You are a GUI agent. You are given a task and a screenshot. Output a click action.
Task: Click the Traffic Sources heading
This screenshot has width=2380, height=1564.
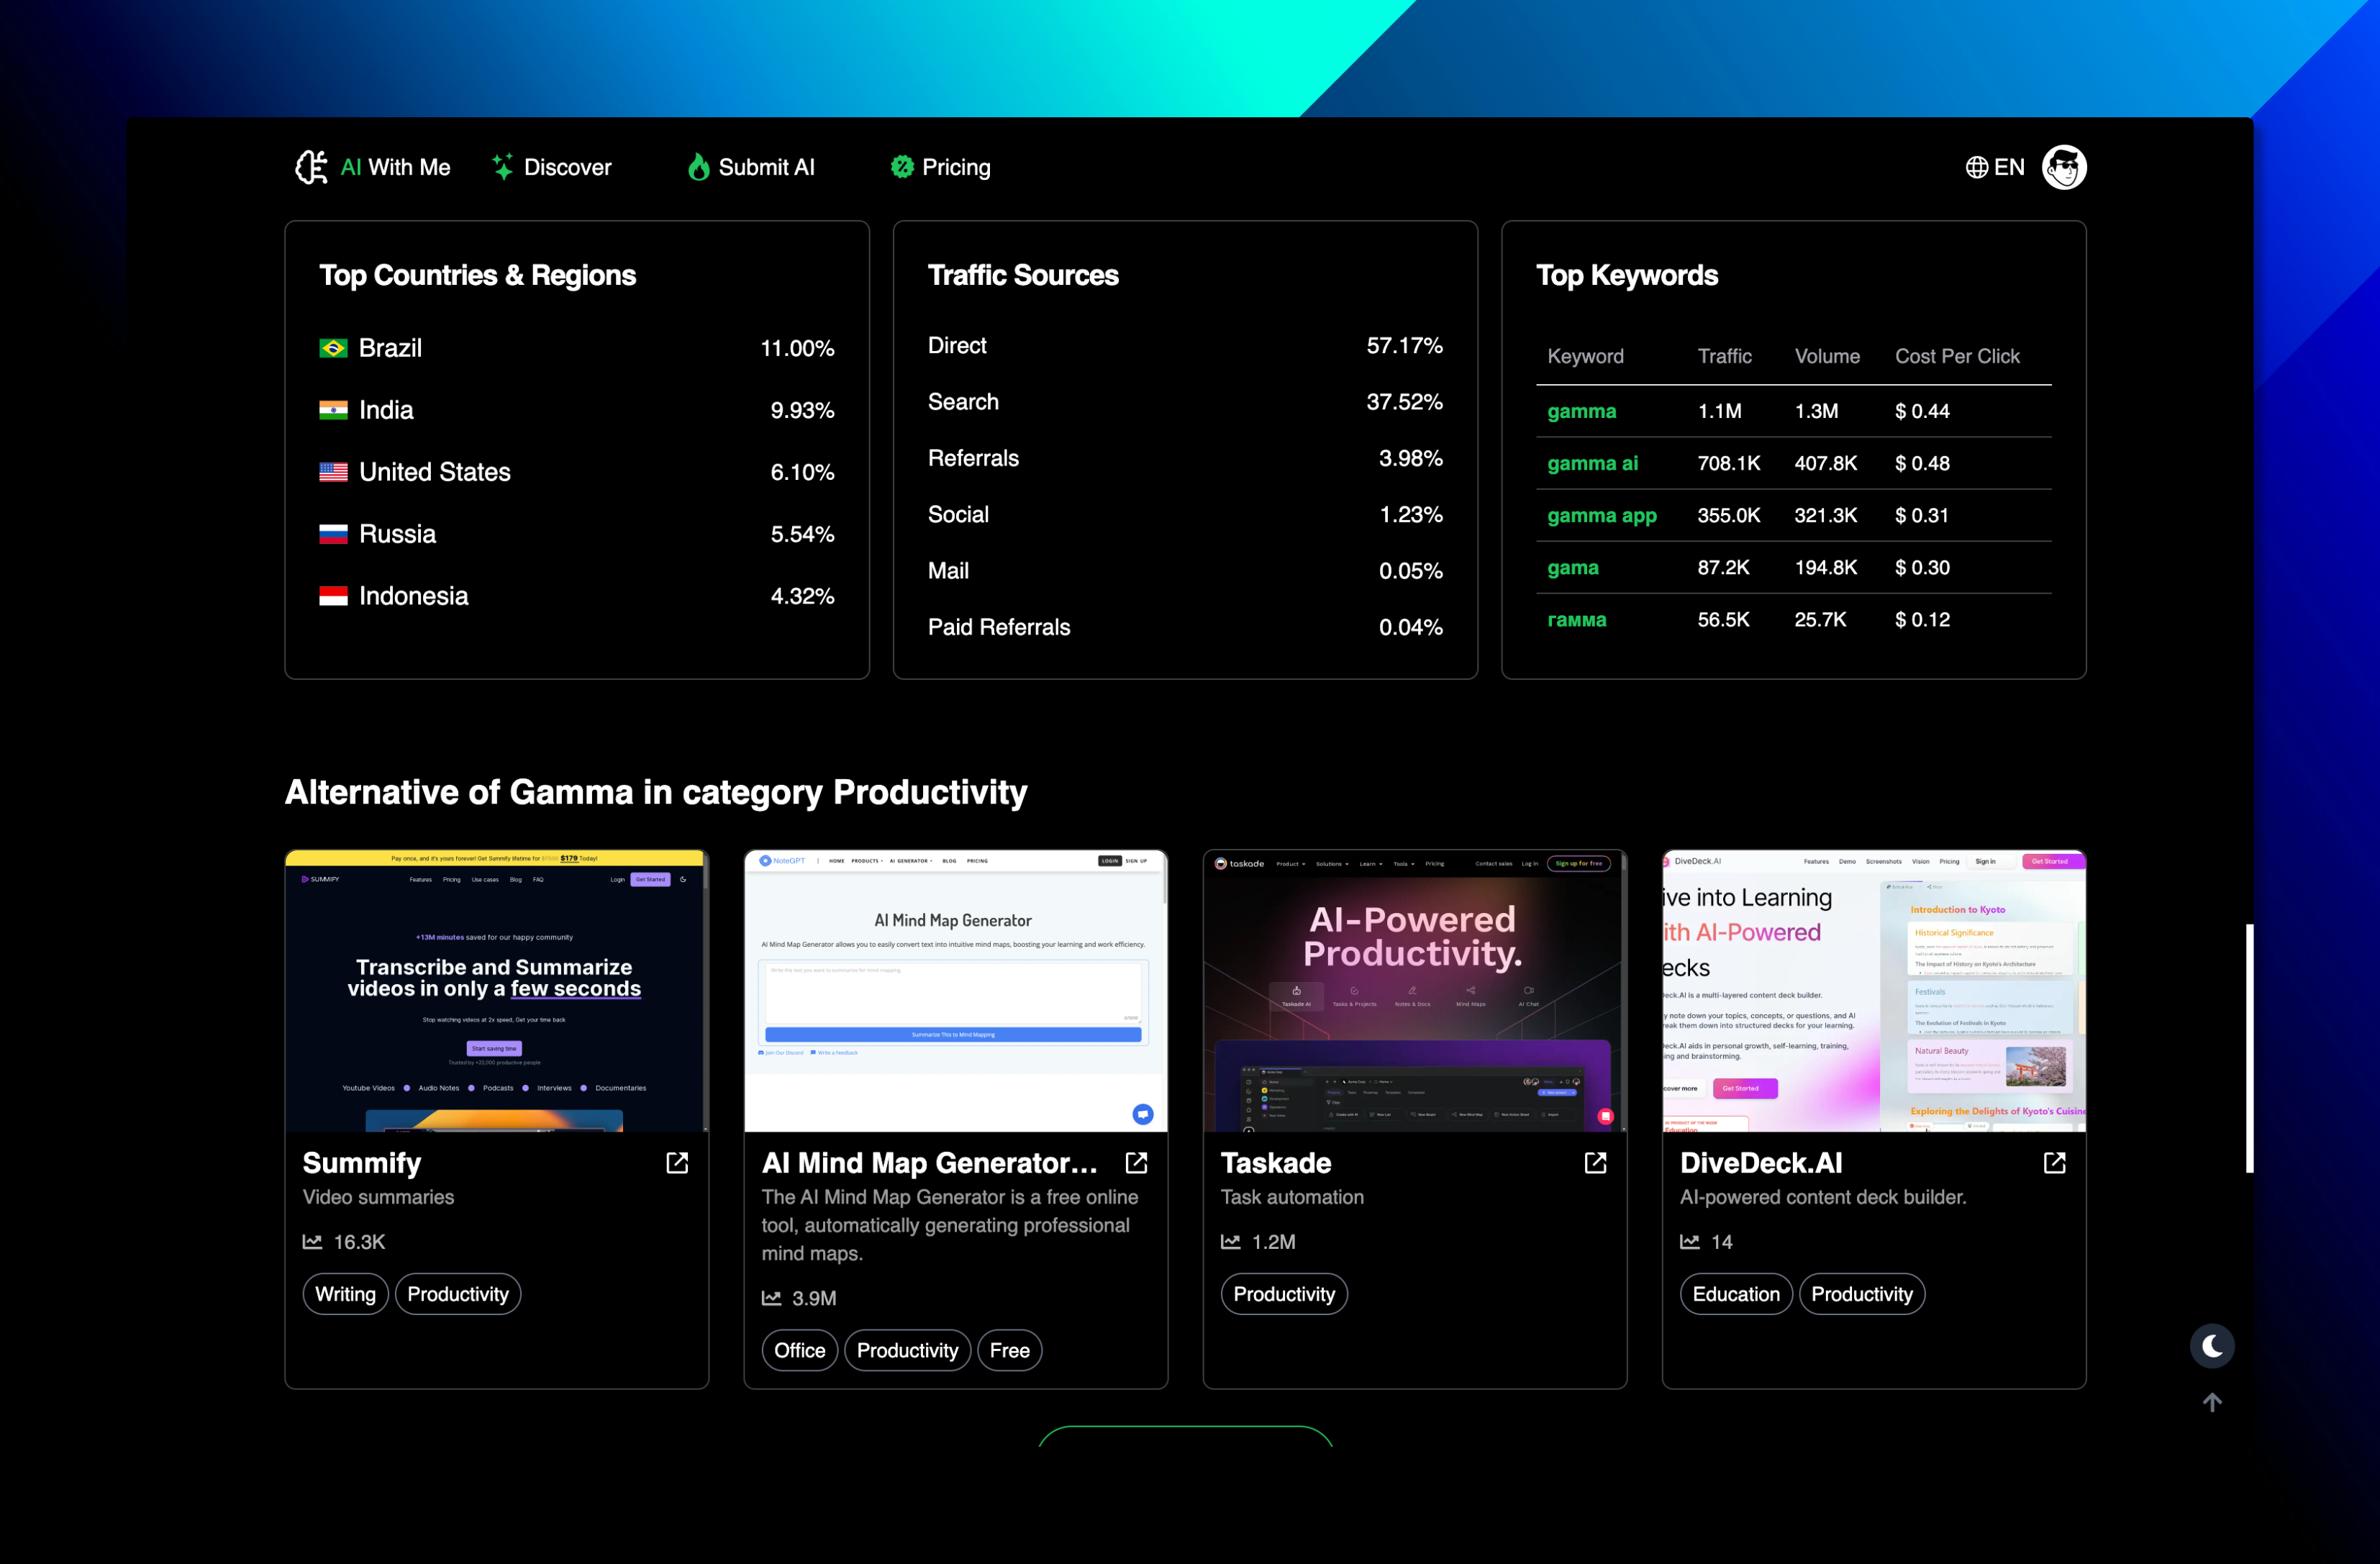[x=1023, y=275]
